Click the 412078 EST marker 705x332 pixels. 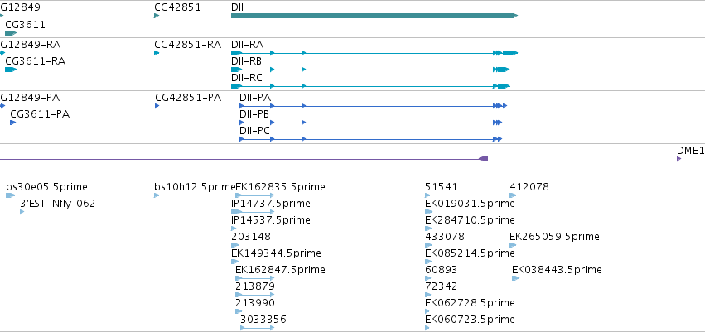point(513,195)
